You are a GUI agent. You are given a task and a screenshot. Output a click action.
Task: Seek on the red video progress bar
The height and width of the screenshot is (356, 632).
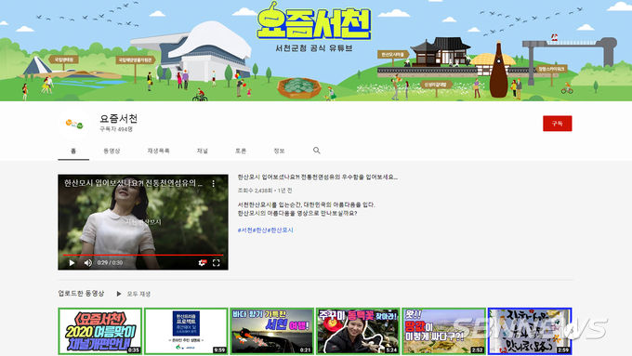coord(143,255)
